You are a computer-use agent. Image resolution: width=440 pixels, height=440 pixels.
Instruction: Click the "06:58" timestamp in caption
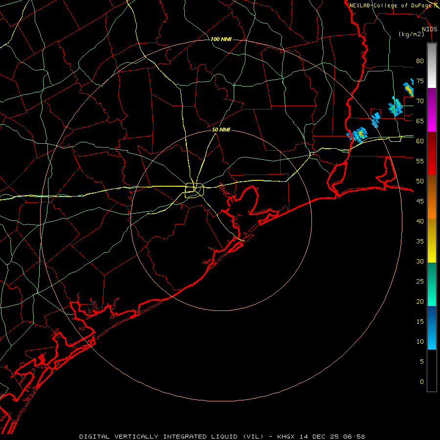click(x=354, y=437)
